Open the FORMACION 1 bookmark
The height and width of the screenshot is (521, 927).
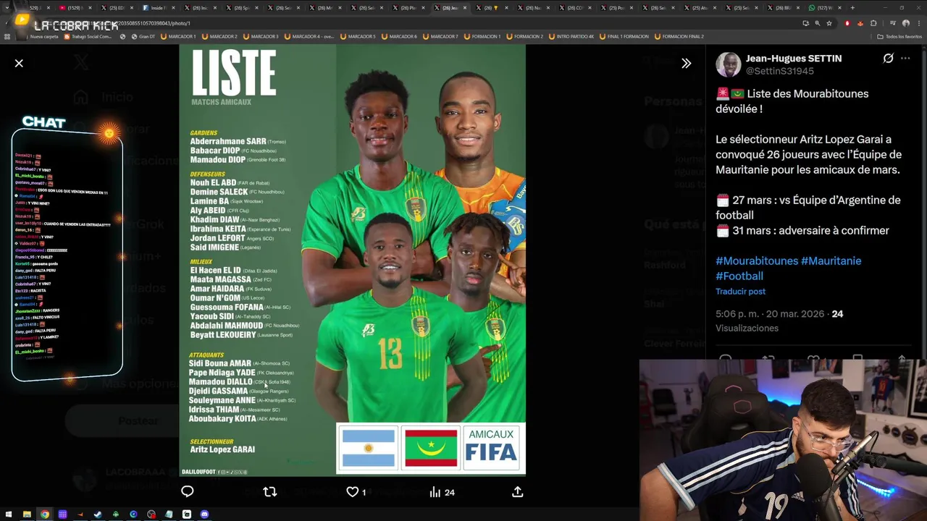482,36
